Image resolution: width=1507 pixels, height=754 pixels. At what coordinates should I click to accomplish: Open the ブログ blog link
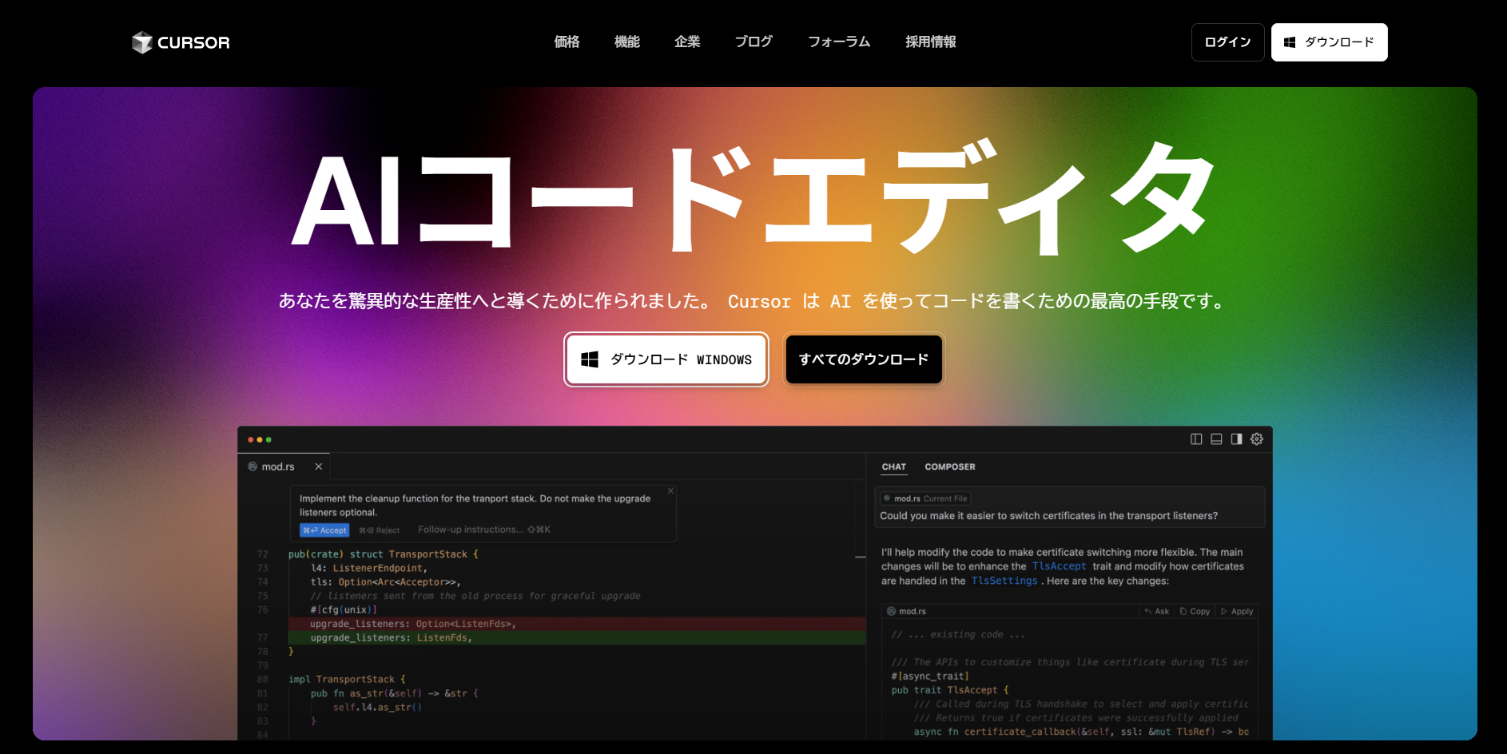(753, 42)
